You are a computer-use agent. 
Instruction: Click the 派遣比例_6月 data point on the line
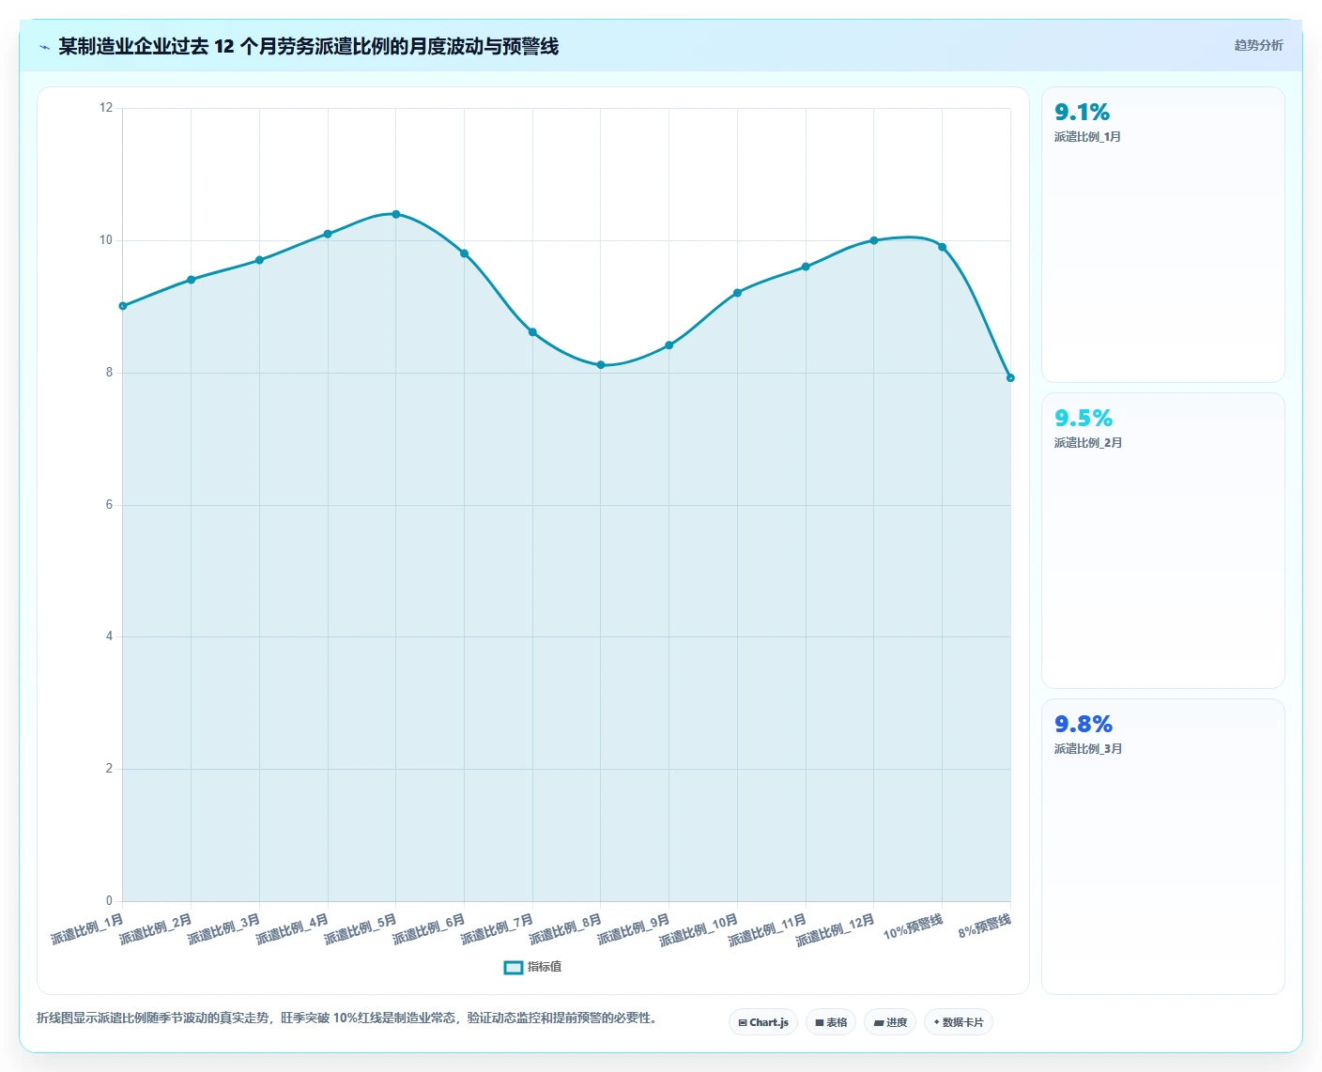[x=464, y=253]
